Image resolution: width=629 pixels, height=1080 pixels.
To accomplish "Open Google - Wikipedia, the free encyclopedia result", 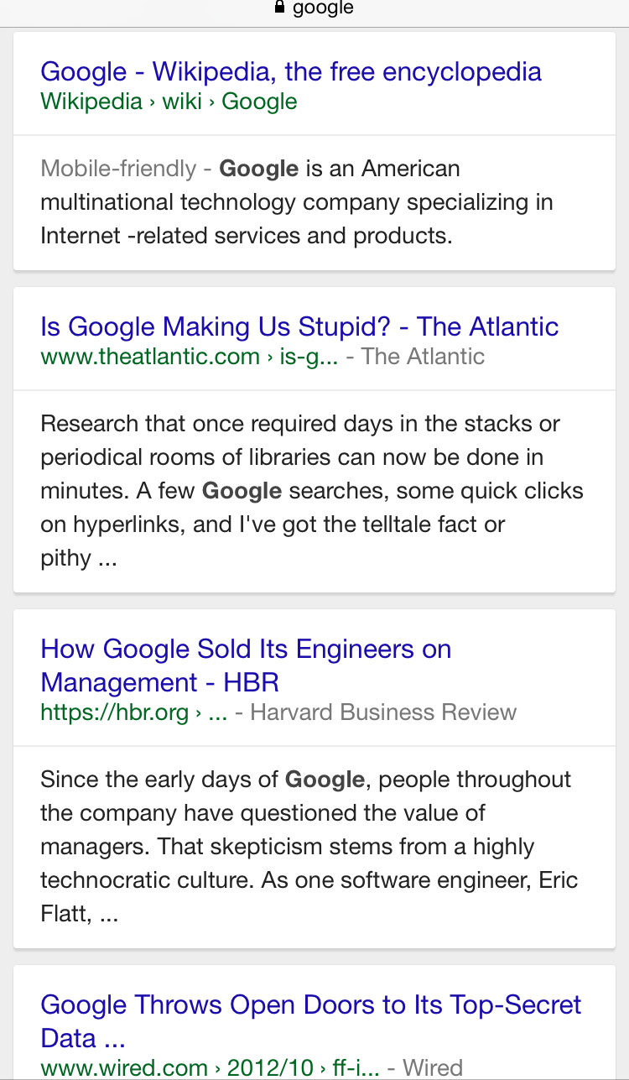I will click(290, 71).
